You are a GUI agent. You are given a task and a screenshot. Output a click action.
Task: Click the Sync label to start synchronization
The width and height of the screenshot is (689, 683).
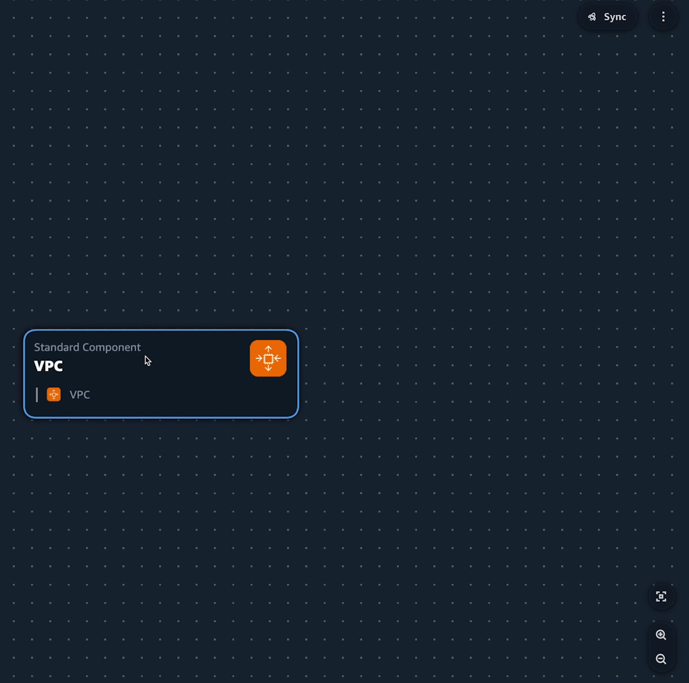pyautogui.click(x=615, y=17)
